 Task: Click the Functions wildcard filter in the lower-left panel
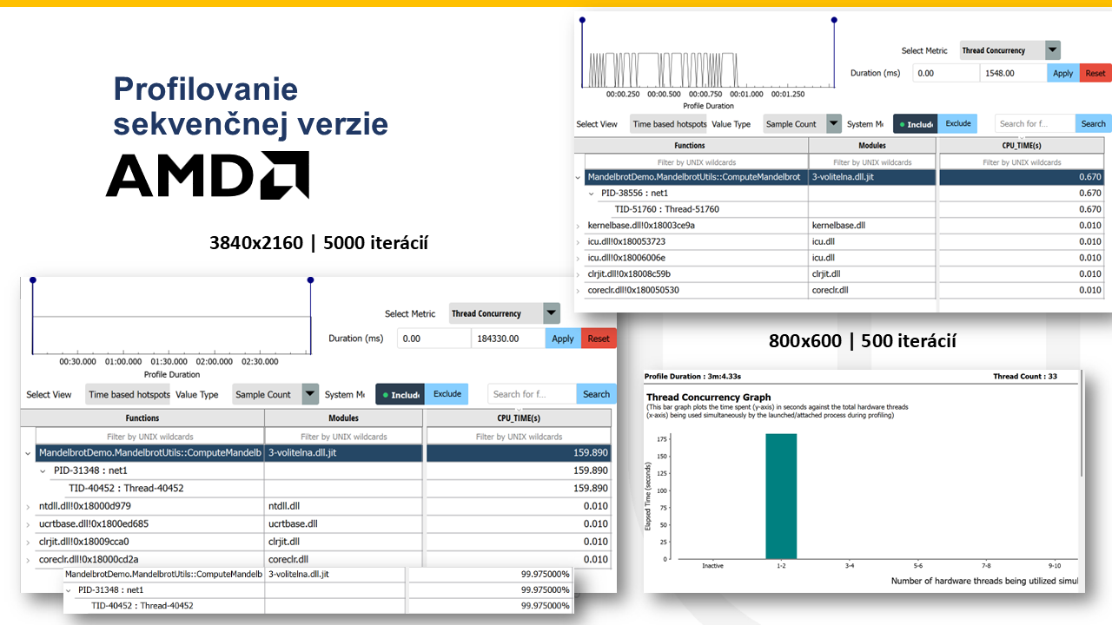pyautogui.click(x=150, y=437)
